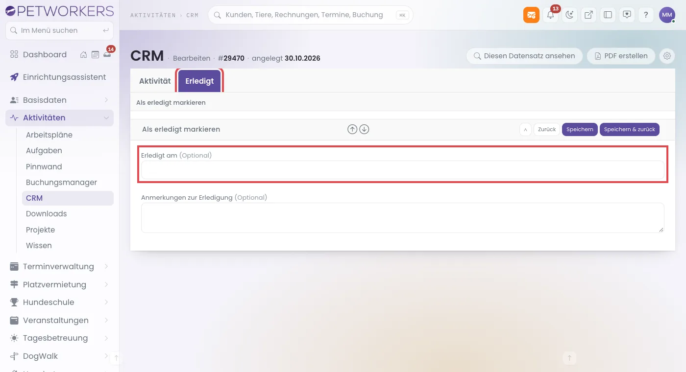Viewport: 686px width, 372px height.
Task: Click the up arrow circle icon
Action: 352,129
